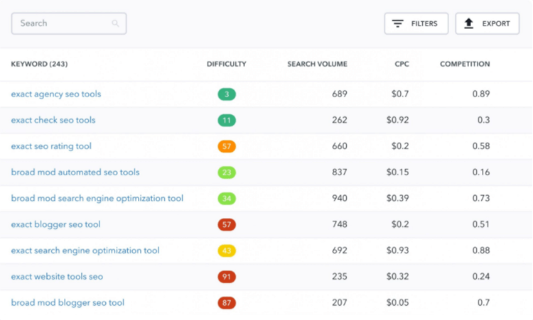The image size is (533, 320).
Task: Select competition value 0.58
Action: click(481, 146)
